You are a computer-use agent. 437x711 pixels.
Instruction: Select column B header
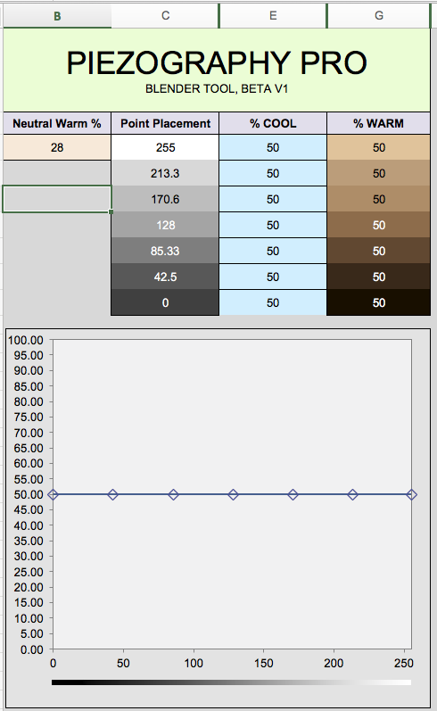coord(57,16)
